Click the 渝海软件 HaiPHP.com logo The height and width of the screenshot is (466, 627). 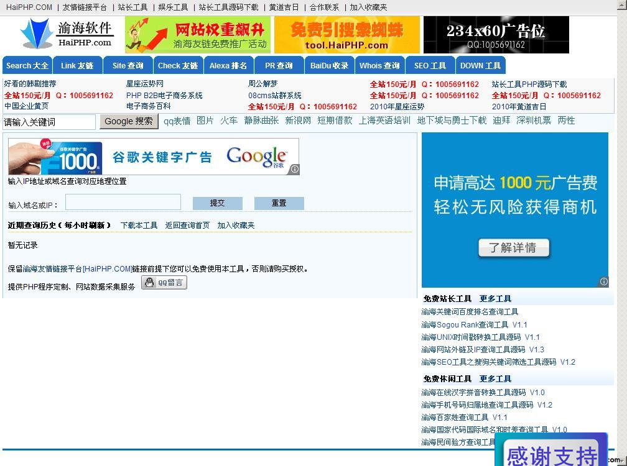tap(67, 34)
